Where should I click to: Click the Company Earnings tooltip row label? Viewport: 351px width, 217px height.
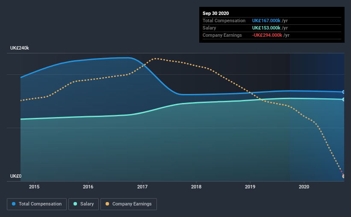click(222, 35)
